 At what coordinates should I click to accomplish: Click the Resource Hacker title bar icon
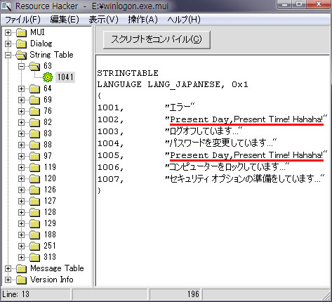(x=6, y=6)
